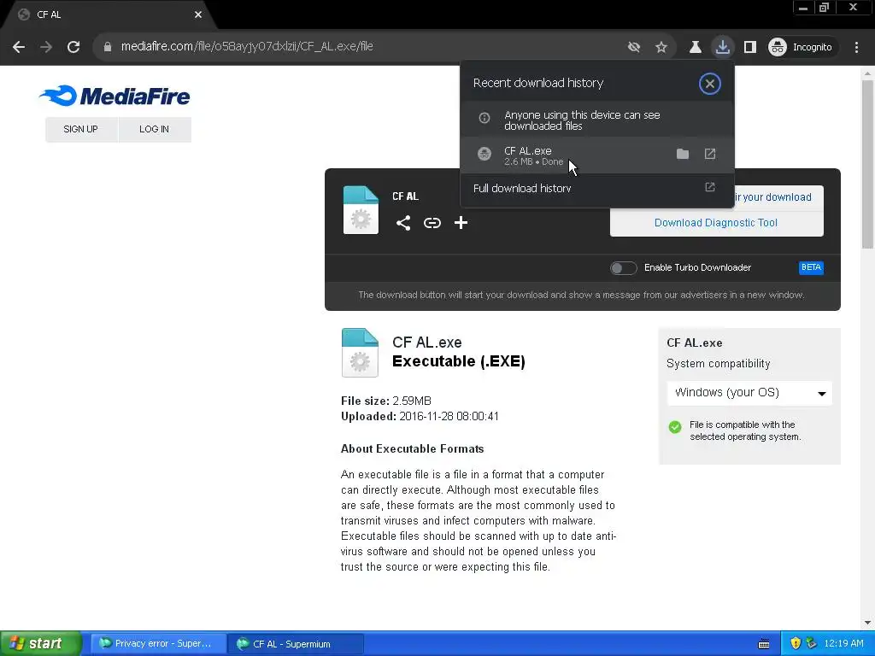Click the padlock site info icon

point(108,47)
